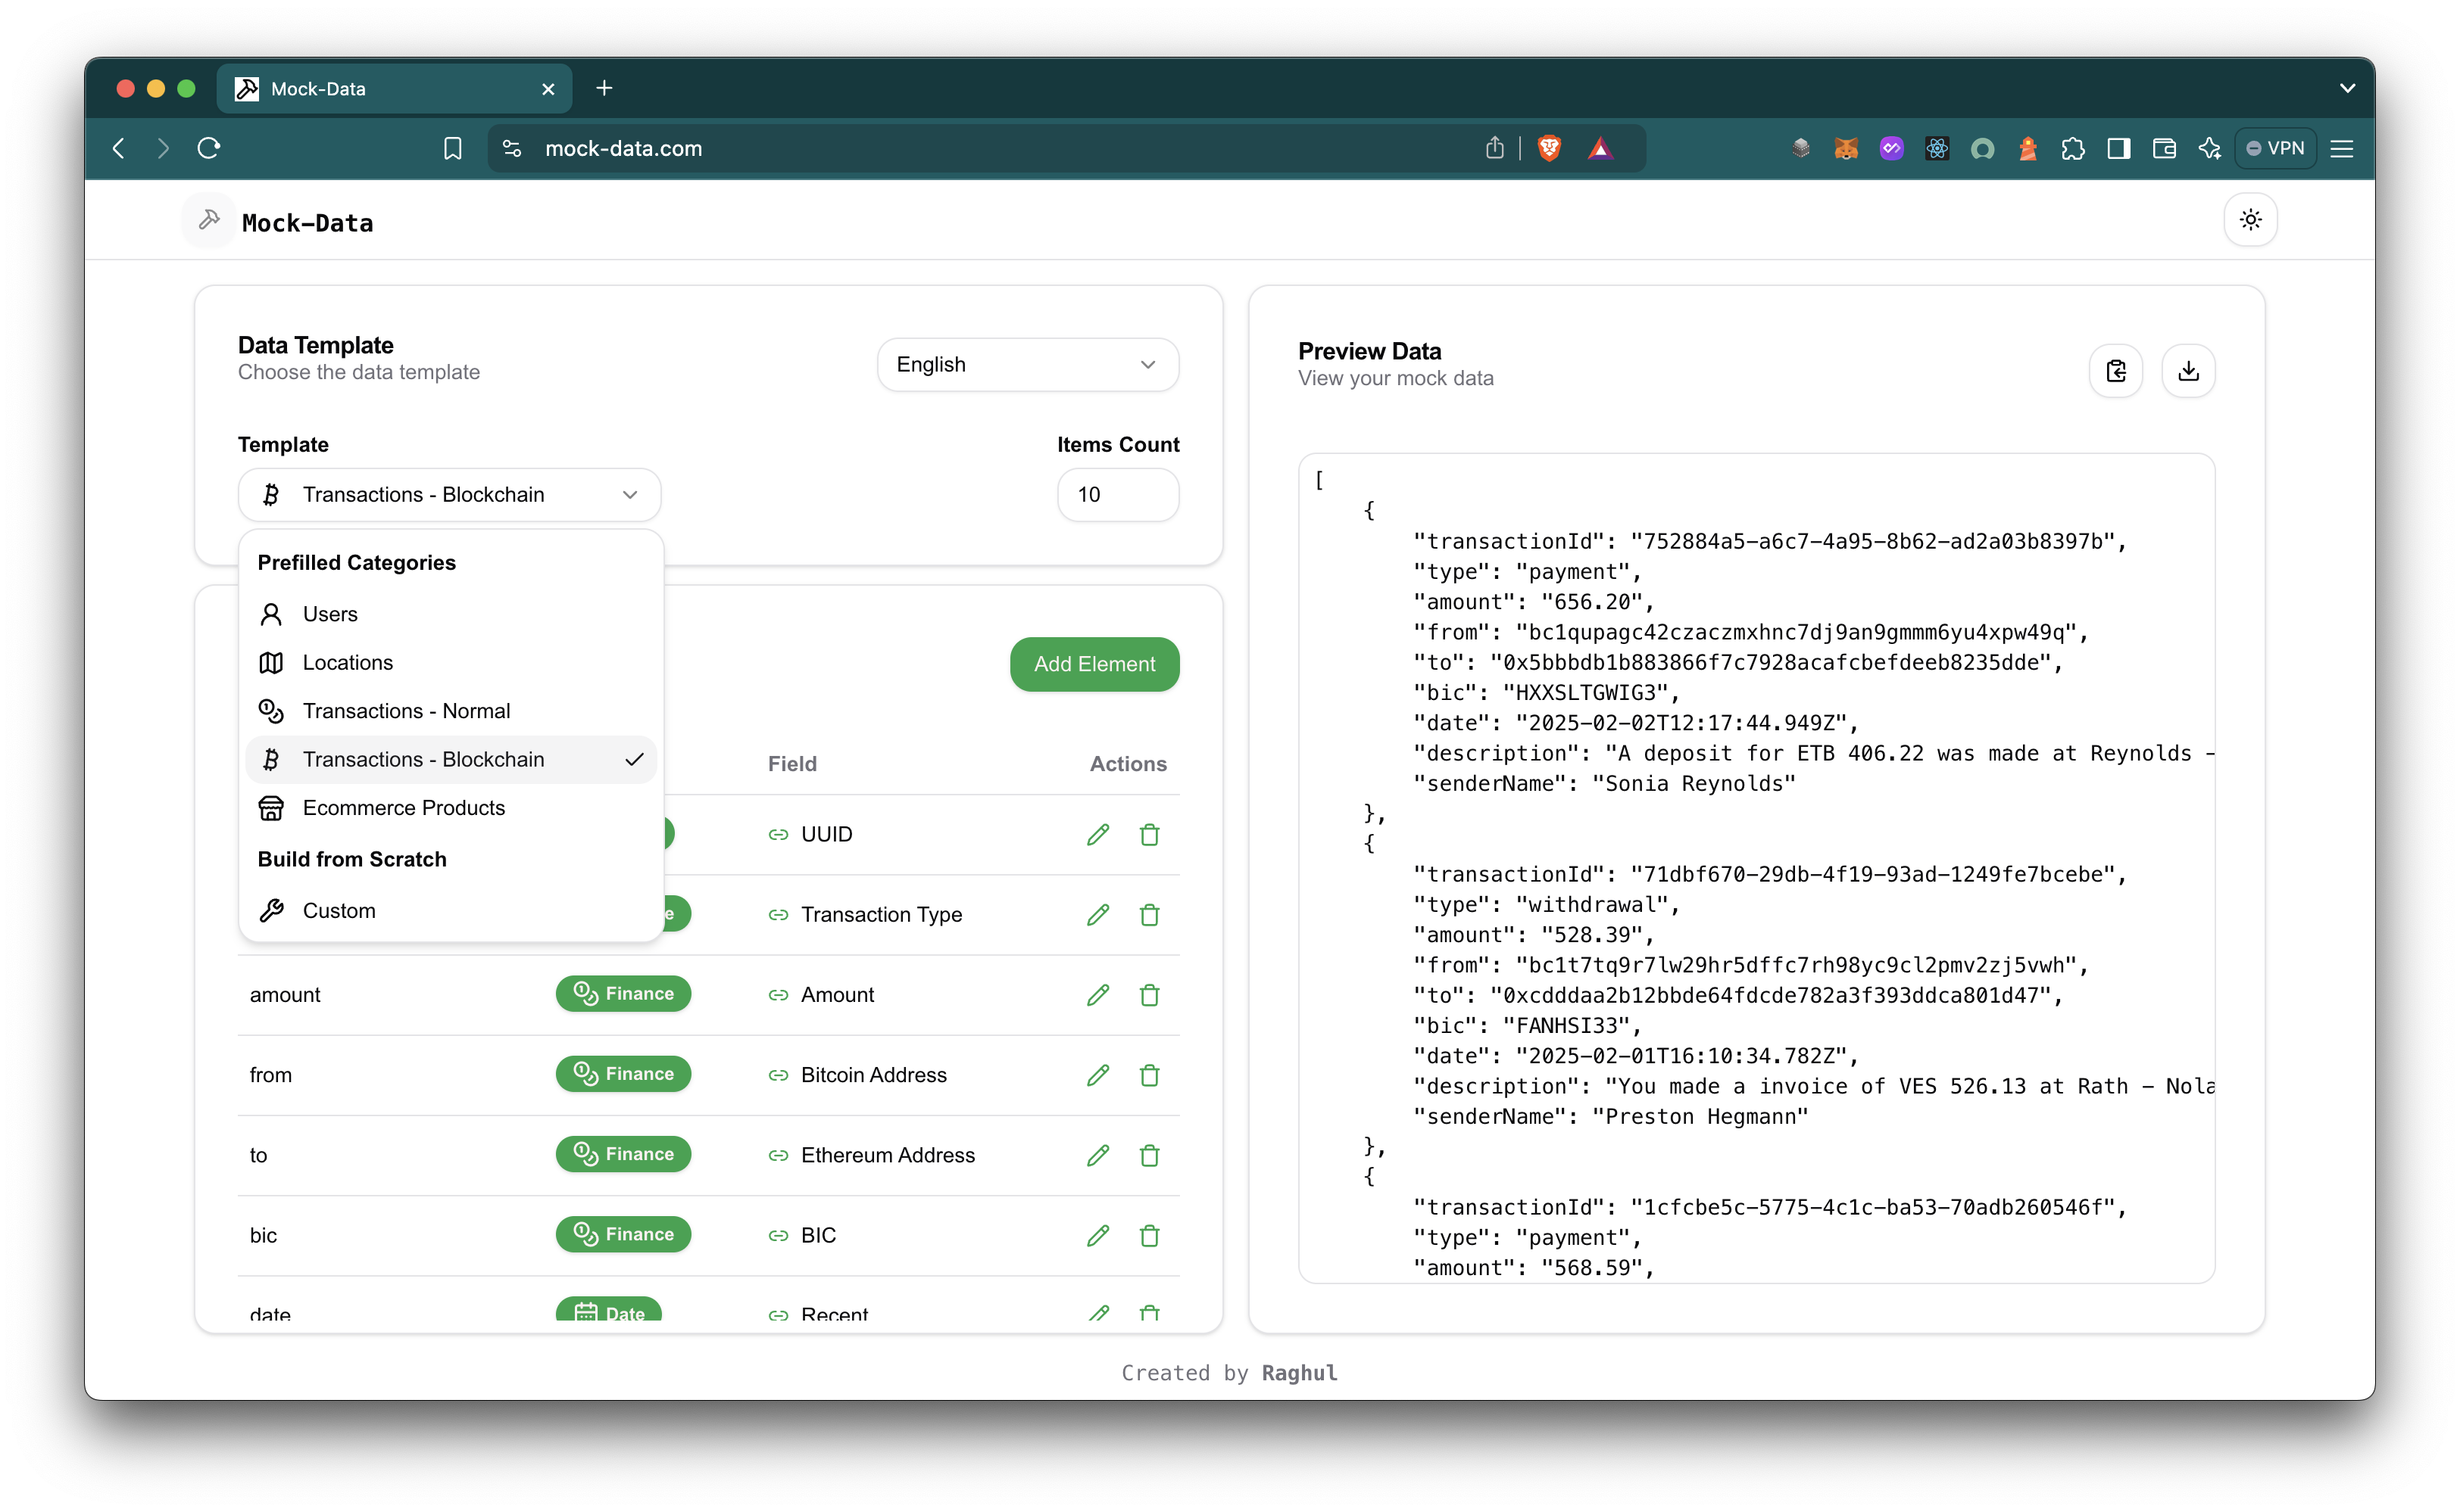Download mock data with the download icon

click(2188, 371)
